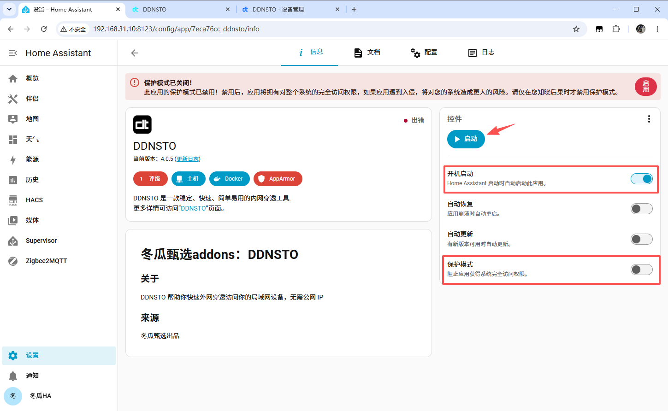Start the add-on with 启动 button
Image resolution: width=668 pixels, height=411 pixels.
(466, 139)
